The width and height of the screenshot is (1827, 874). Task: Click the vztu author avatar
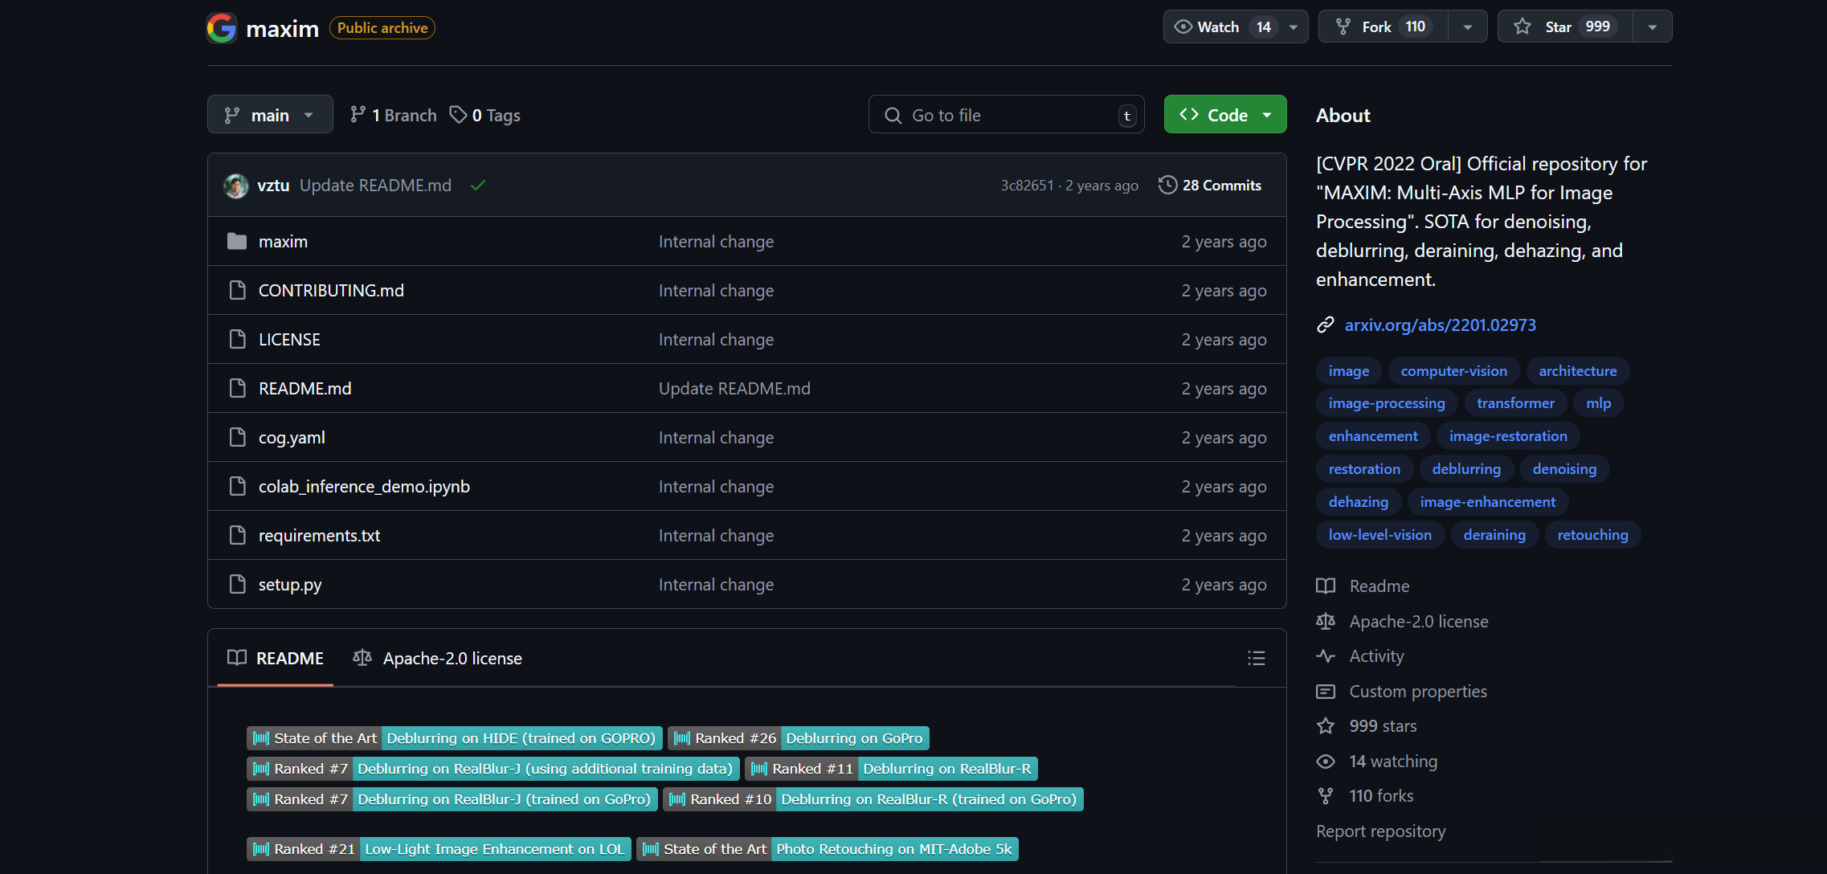pos(236,186)
